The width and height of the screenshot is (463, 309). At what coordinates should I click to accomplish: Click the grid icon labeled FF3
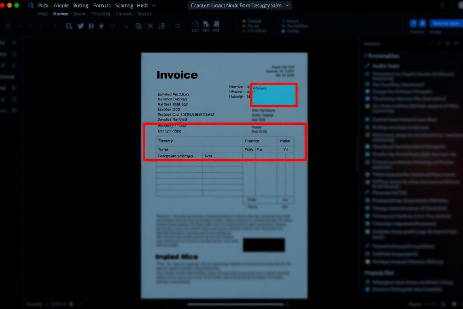pyautogui.click(x=216, y=26)
